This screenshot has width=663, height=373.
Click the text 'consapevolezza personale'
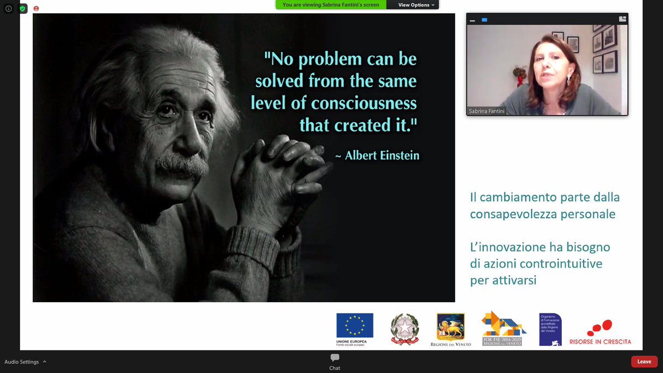point(543,214)
